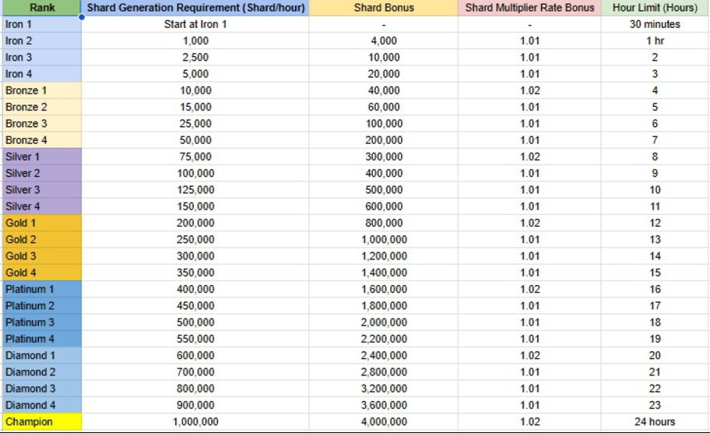Click the Platinum 3 rank cell
Screen dimensions: 710x433
pyautogui.click(x=42, y=322)
